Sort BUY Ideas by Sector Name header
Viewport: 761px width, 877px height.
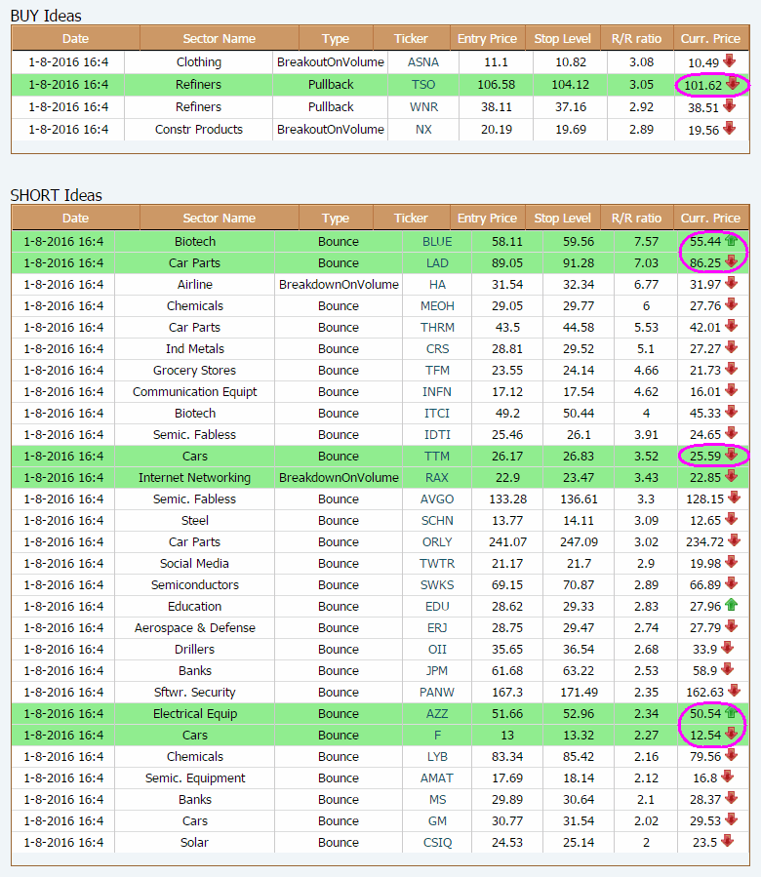pyautogui.click(x=219, y=39)
